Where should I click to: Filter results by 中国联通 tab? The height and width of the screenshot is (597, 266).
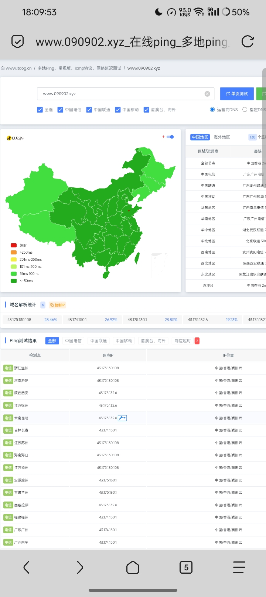click(x=99, y=341)
